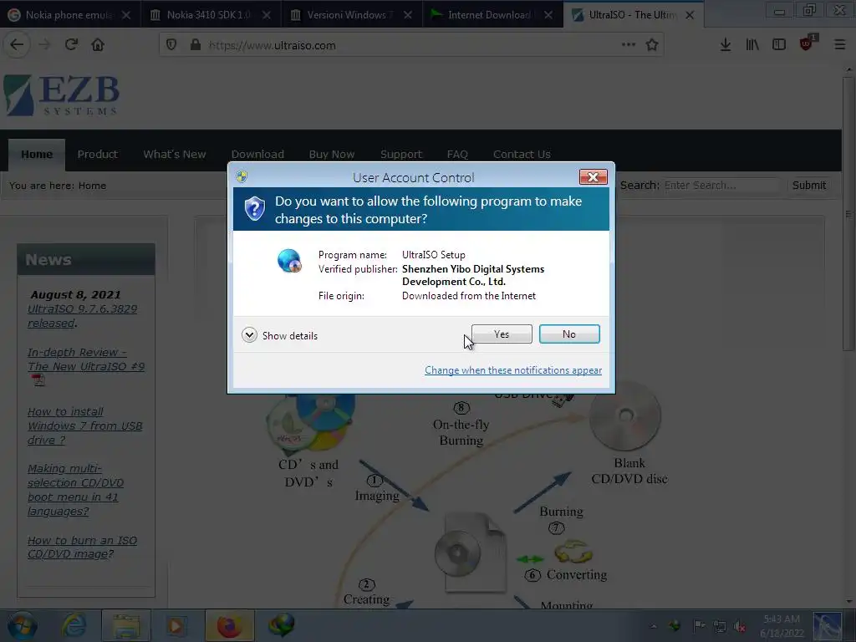Open 'UltraISO 9.7.6.3829 released' news link
The height and width of the screenshot is (642, 856).
(x=83, y=316)
